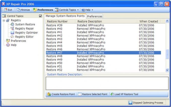Click the status bar optimizing process icon
This screenshot has width=171, height=107.
[x=131, y=103]
